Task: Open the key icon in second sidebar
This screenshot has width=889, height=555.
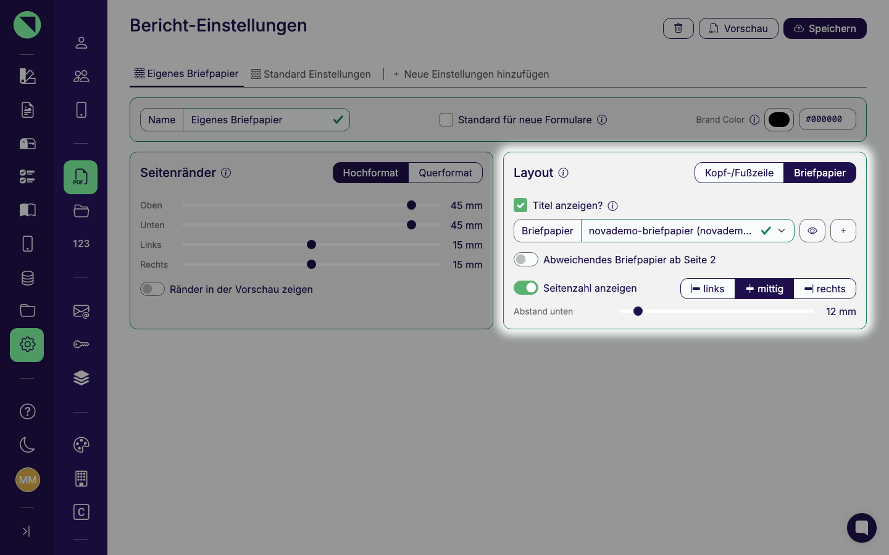Action: (x=81, y=344)
